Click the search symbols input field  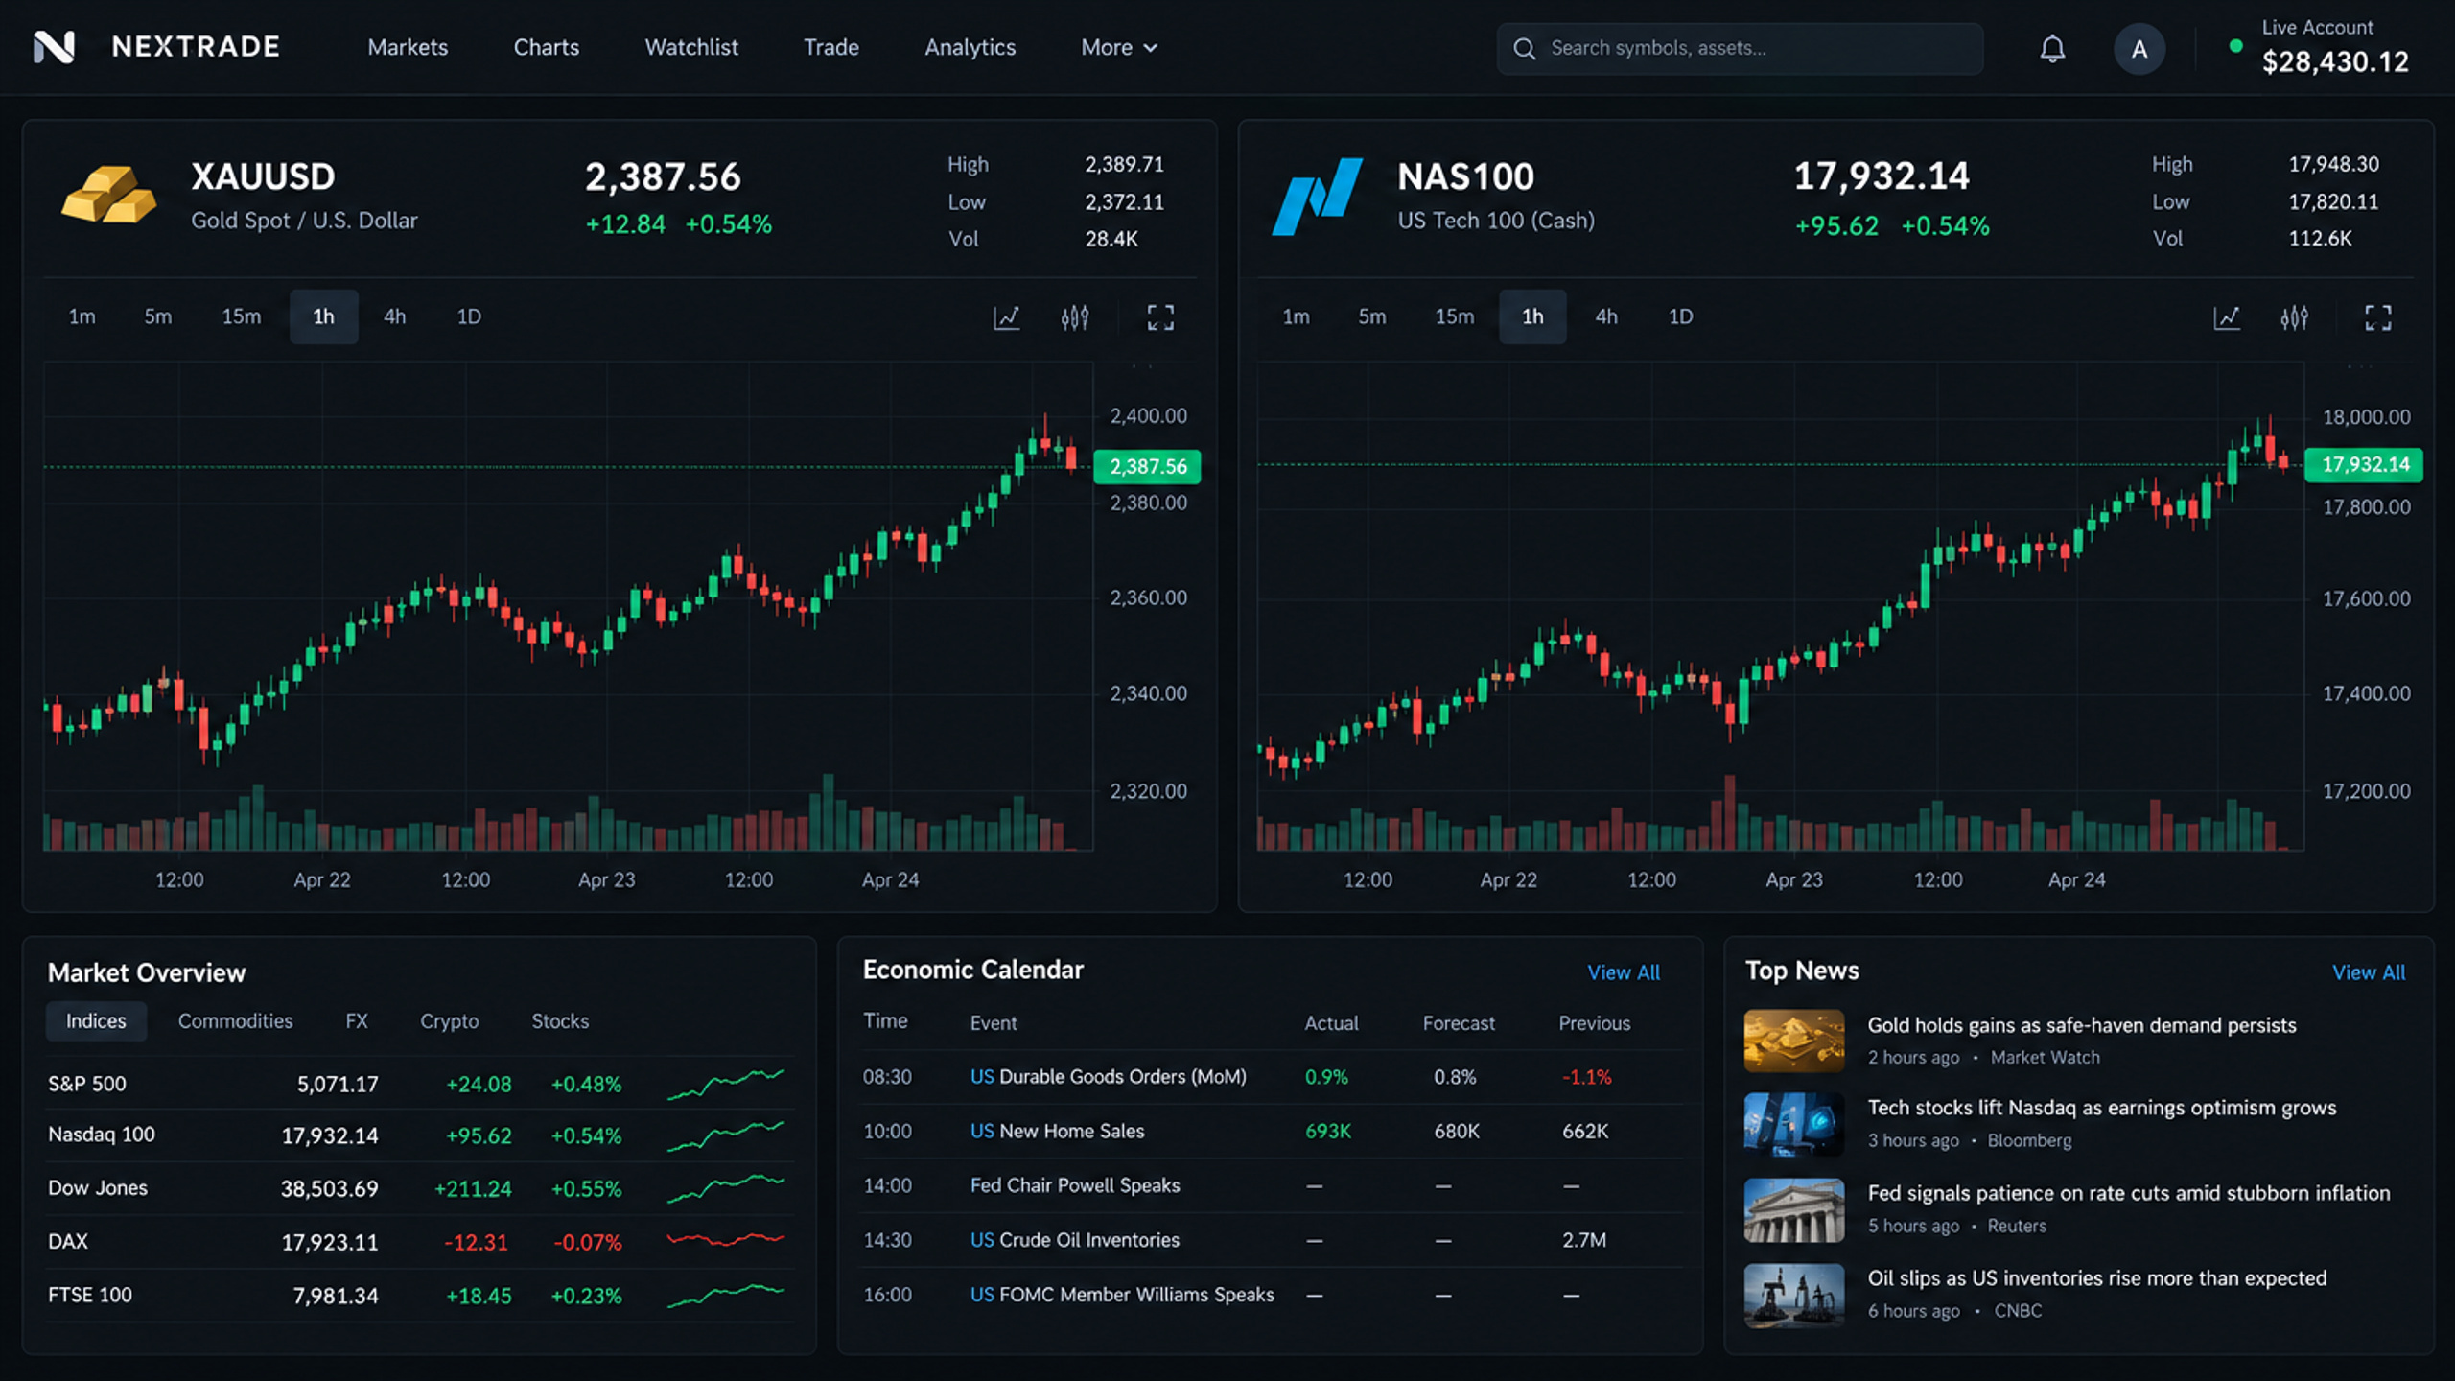(x=1740, y=48)
